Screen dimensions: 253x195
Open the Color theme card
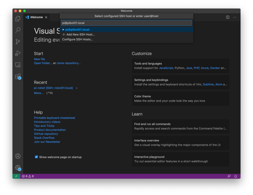180,99
